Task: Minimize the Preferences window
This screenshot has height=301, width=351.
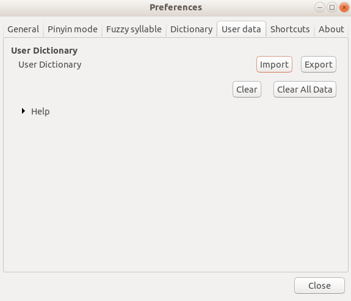Action: (320, 7)
